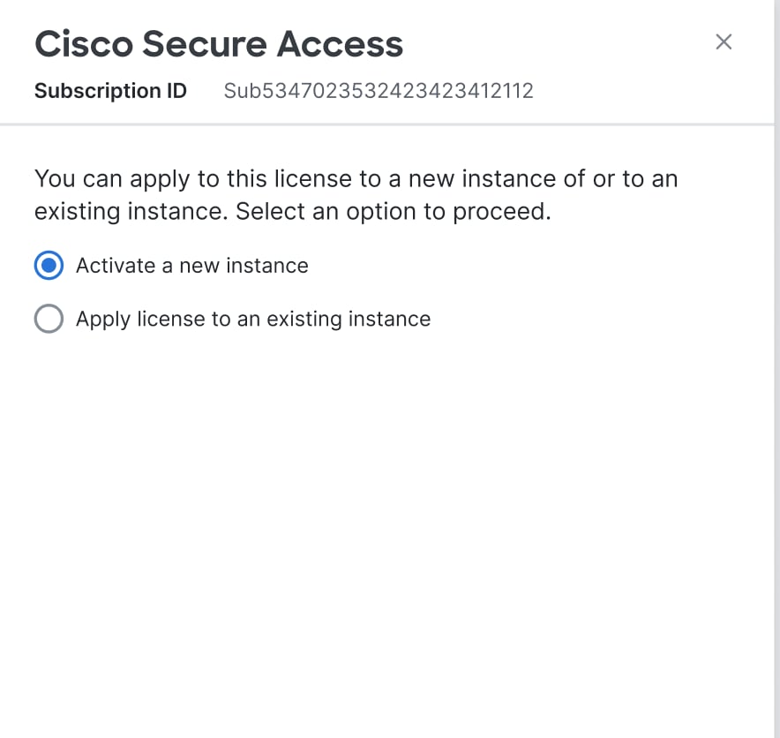The image size is (780, 738).
Task: Dismiss the dialog with the X icon
Action: (724, 41)
